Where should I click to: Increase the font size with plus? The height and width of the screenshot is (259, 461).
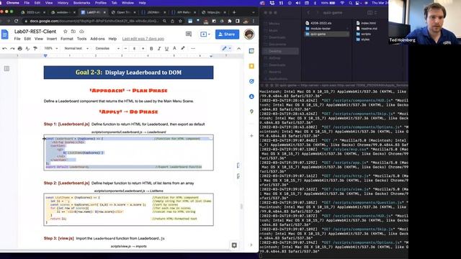[143, 48]
